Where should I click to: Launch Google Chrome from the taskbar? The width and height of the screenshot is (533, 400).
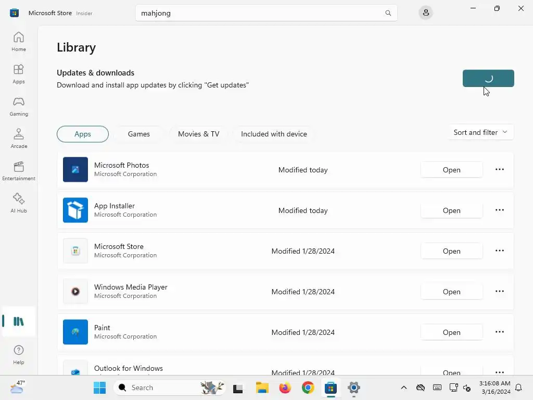[x=308, y=387]
